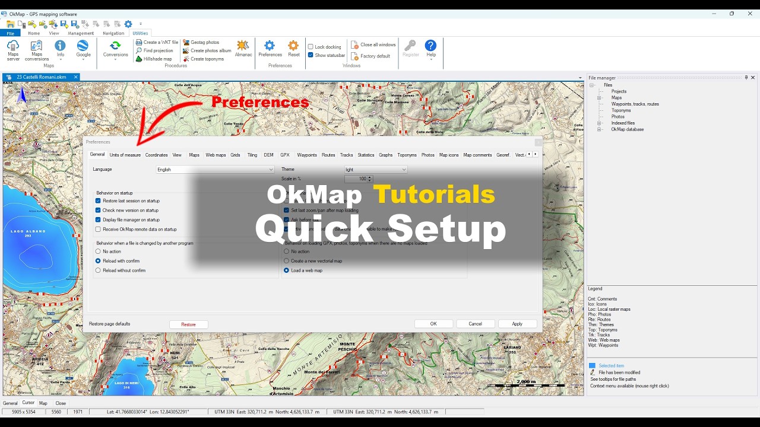Expand the OkMap database node
The image size is (760, 427).
599,129
